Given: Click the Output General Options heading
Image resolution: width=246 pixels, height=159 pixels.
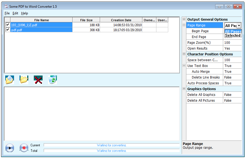Looking at the screenshot, I should pos(208,19).
